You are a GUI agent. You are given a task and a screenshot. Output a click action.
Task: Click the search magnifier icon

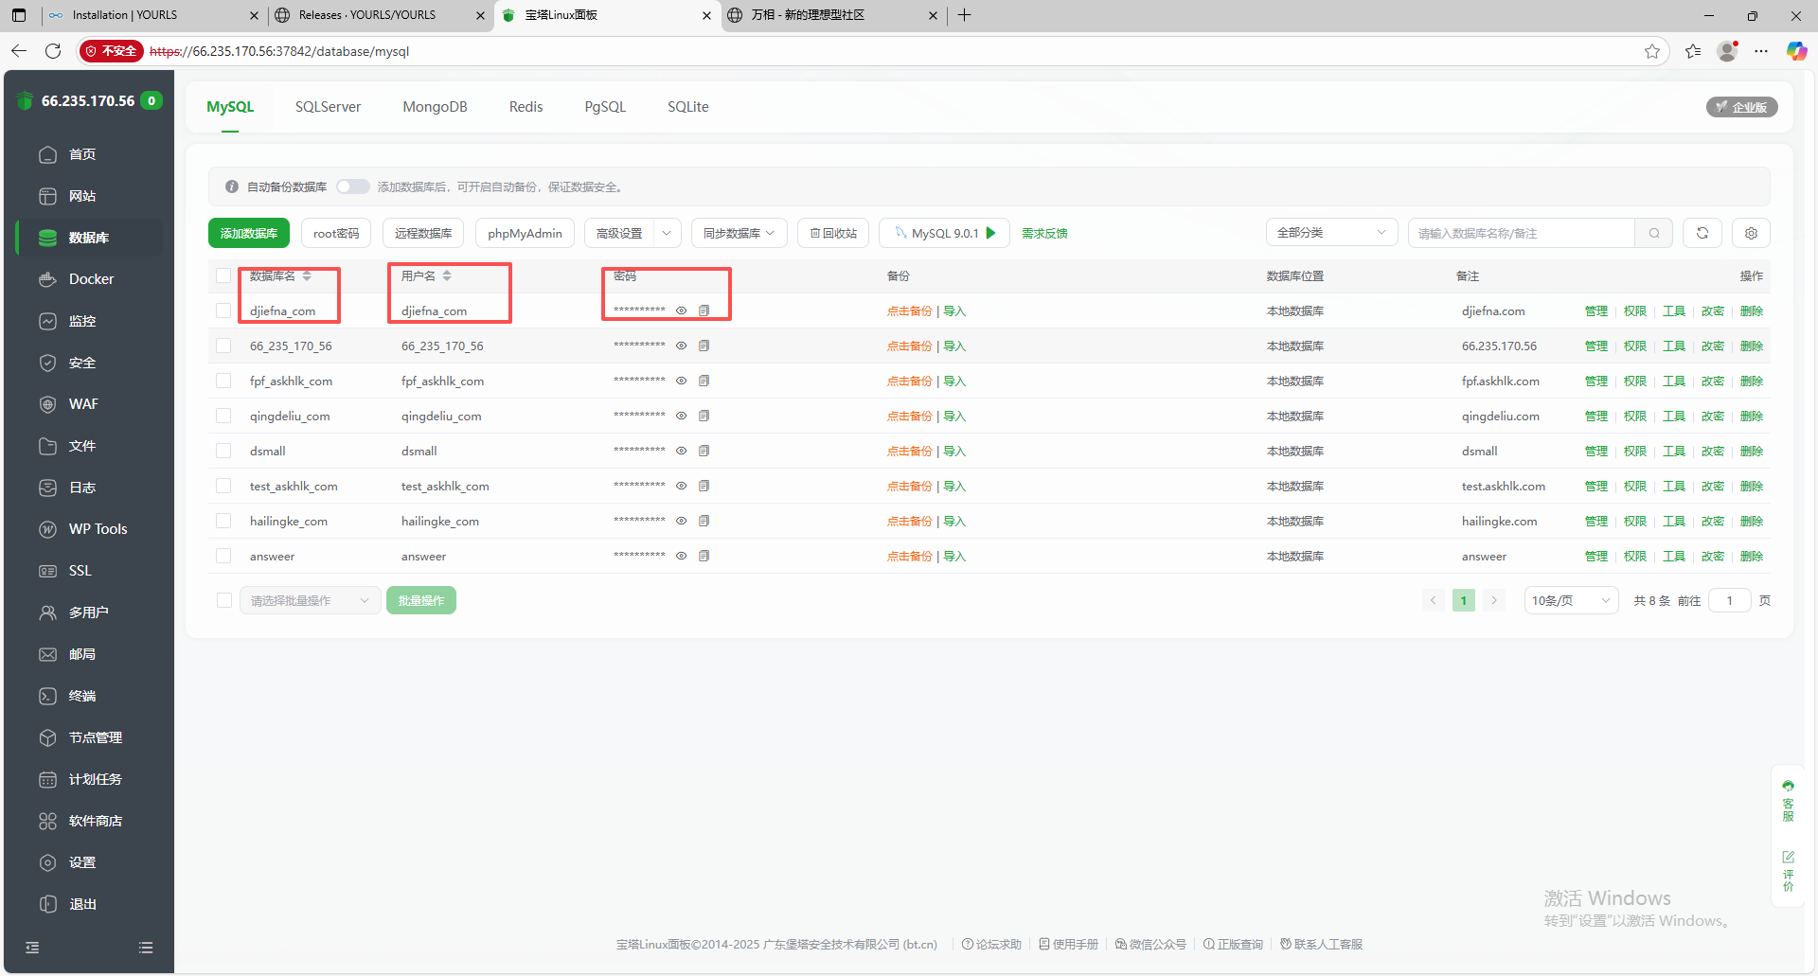pyautogui.click(x=1654, y=233)
